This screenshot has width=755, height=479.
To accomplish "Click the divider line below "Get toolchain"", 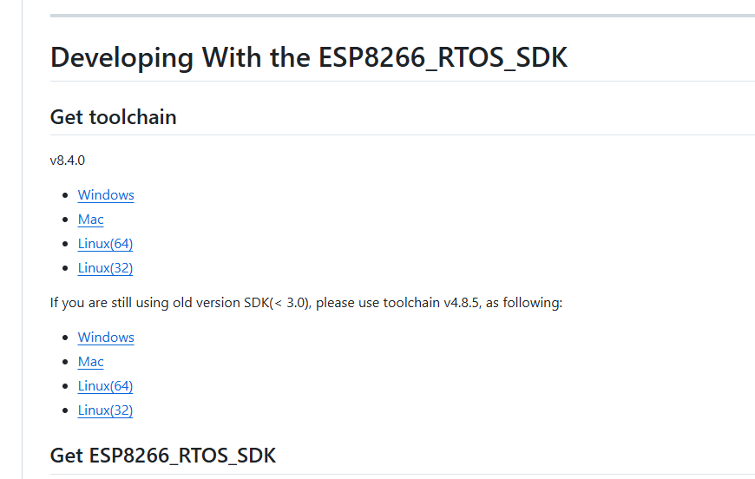I will pyautogui.click(x=402, y=135).
